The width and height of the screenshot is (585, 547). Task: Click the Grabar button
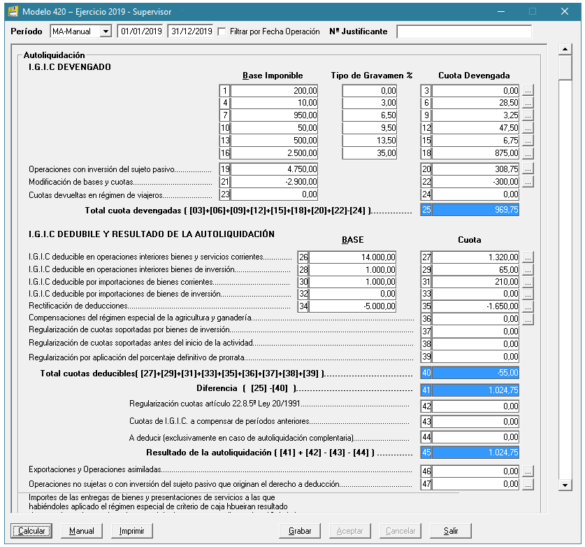[x=300, y=531]
